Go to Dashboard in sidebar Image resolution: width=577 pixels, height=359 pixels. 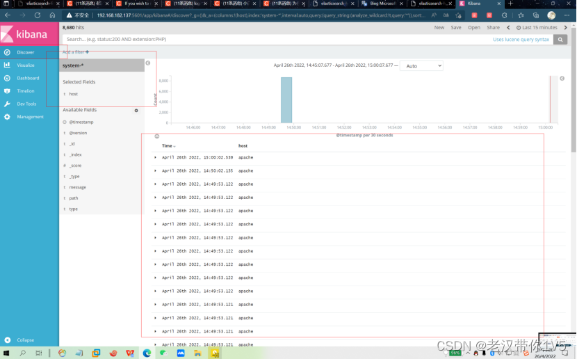[28, 78]
